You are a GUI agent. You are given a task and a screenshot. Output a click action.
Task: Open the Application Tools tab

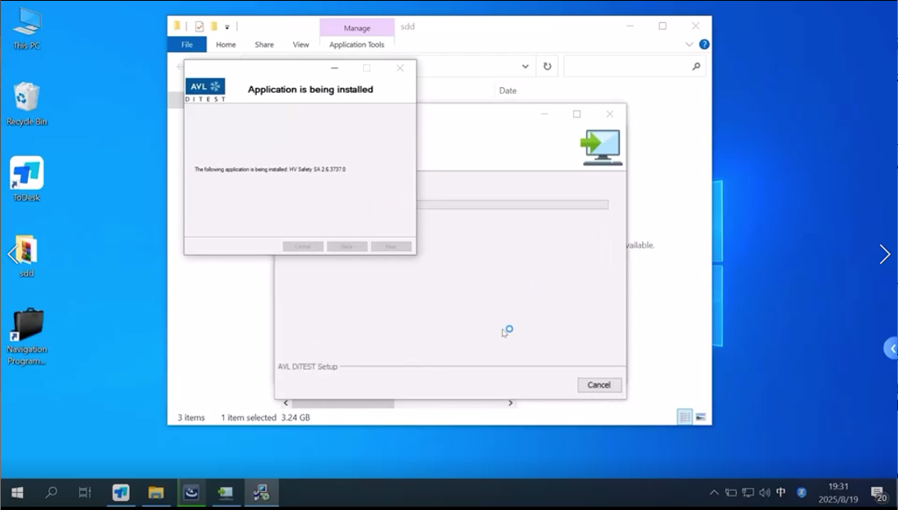pyautogui.click(x=356, y=44)
